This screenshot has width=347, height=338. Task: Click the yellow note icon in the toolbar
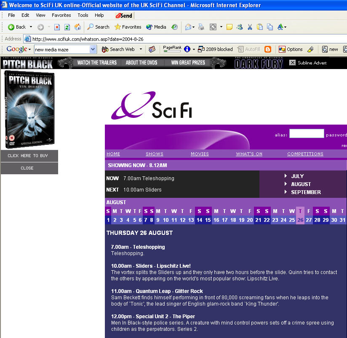pyautogui.click(x=229, y=27)
